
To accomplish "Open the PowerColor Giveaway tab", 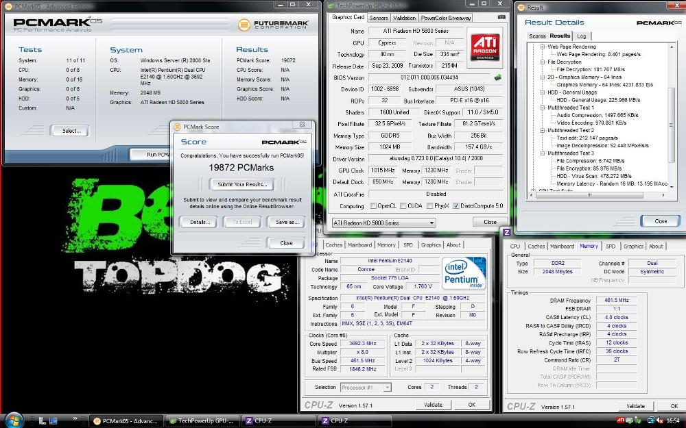I will tap(445, 18).
